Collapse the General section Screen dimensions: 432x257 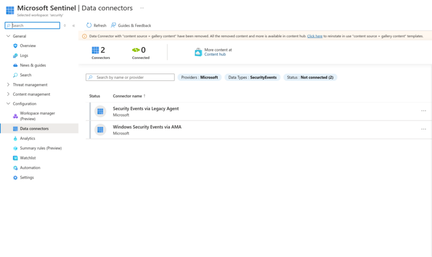coord(8,36)
